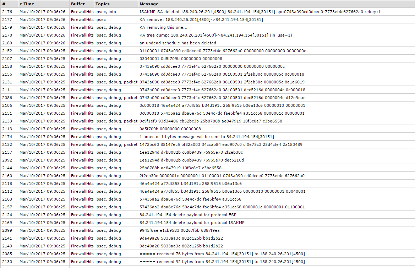Click FirewallHits buffer in row 2169
This screenshot has width=415, height=268.
82,223
